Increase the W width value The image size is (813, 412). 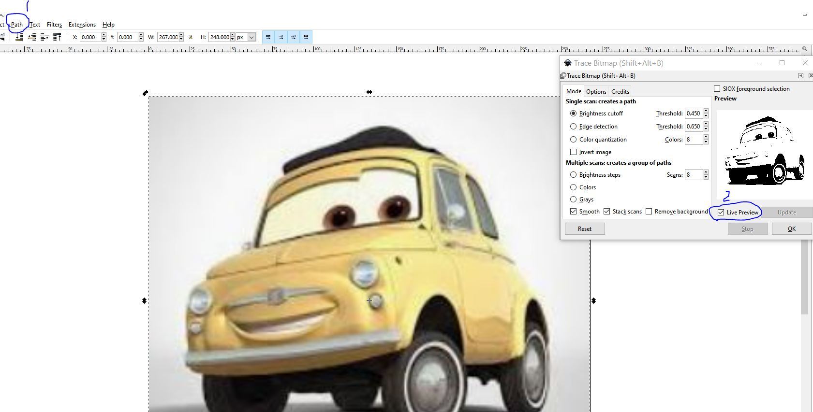click(x=181, y=35)
